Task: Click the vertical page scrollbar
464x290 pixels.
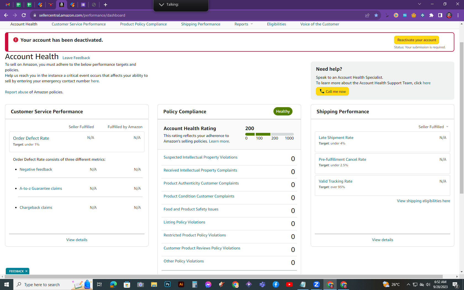Action: point(462,118)
